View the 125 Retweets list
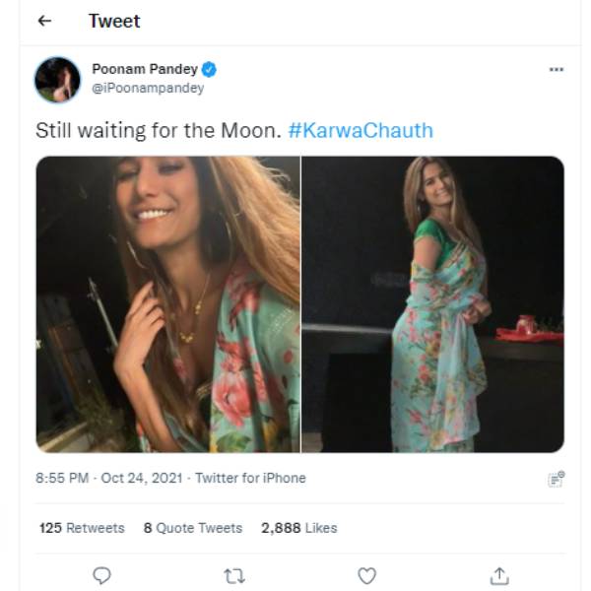This screenshot has width=591, height=591. click(x=82, y=528)
